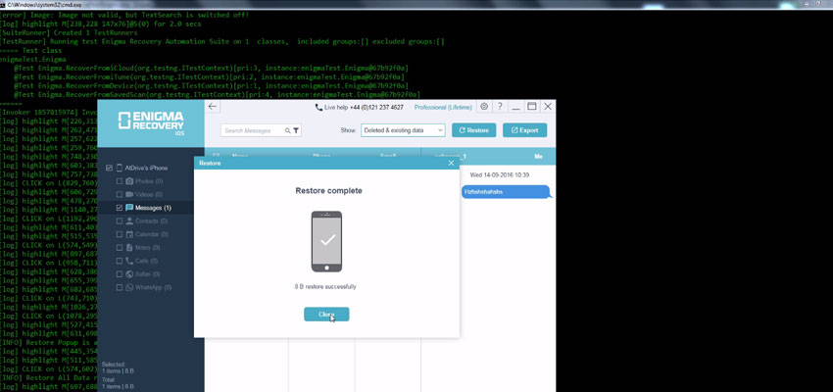Screen dimensions: 833x392
Task: Select the Safari compass icon
Action: 129,274
